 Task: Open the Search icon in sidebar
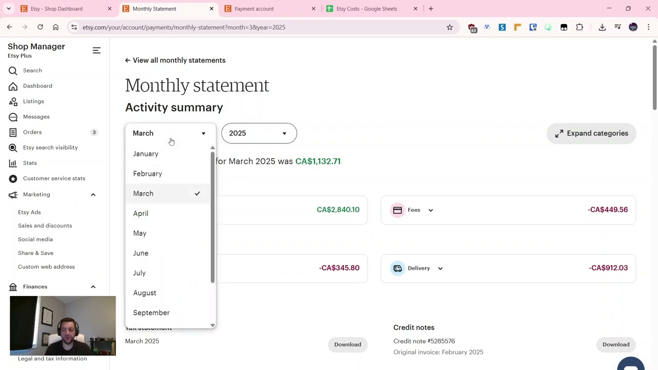(13, 70)
